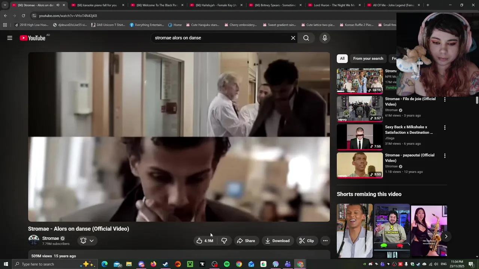Open 'Everything Entertain...' Facebook bookmark
The width and height of the screenshot is (479, 269).
147,25
